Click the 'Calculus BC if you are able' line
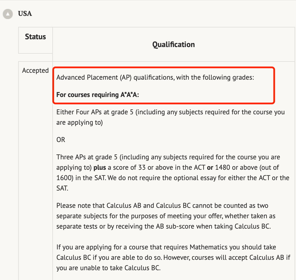Viewport: 296px width, 280px height. click(x=173, y=257)
